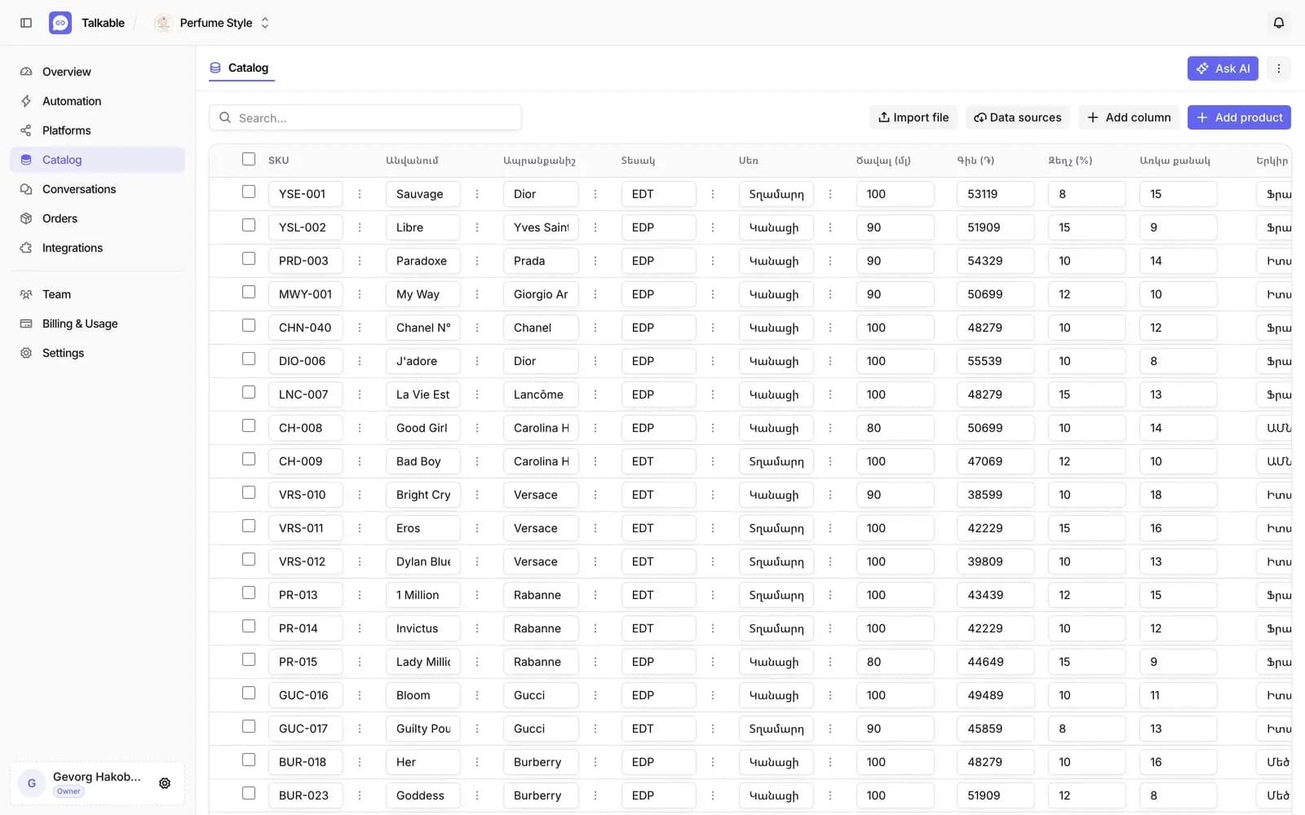
Task: Open cell menu next to Good Girl name
Action: point(477,428)
